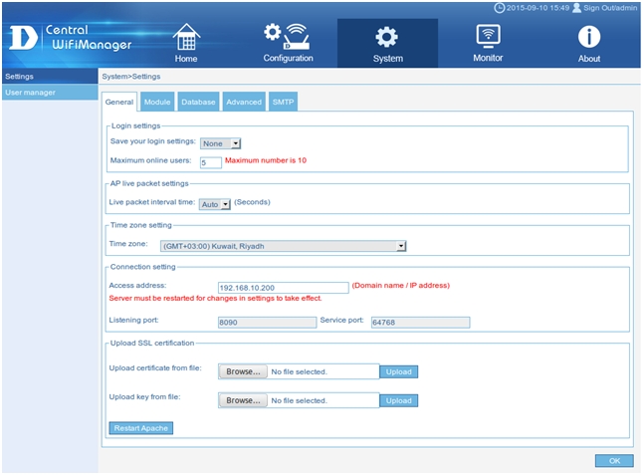Click the Access address input field
The height and width of the screenshot is (475, 644).
pos(283,288)
